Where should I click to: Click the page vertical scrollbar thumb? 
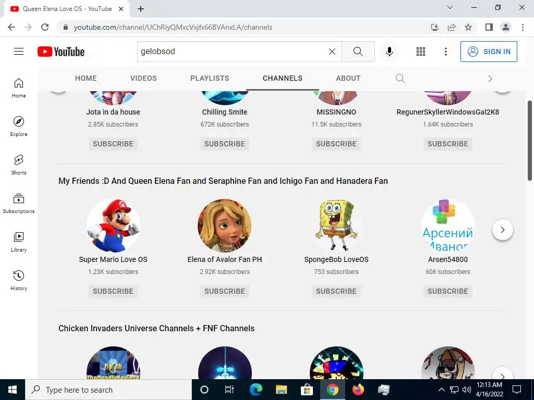[530, 141]
